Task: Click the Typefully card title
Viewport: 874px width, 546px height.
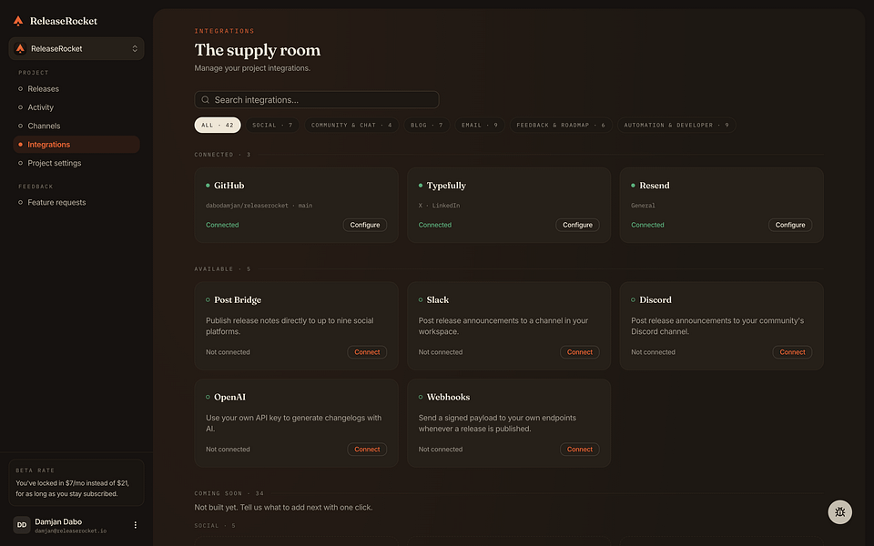Action: tap(446, 186)
